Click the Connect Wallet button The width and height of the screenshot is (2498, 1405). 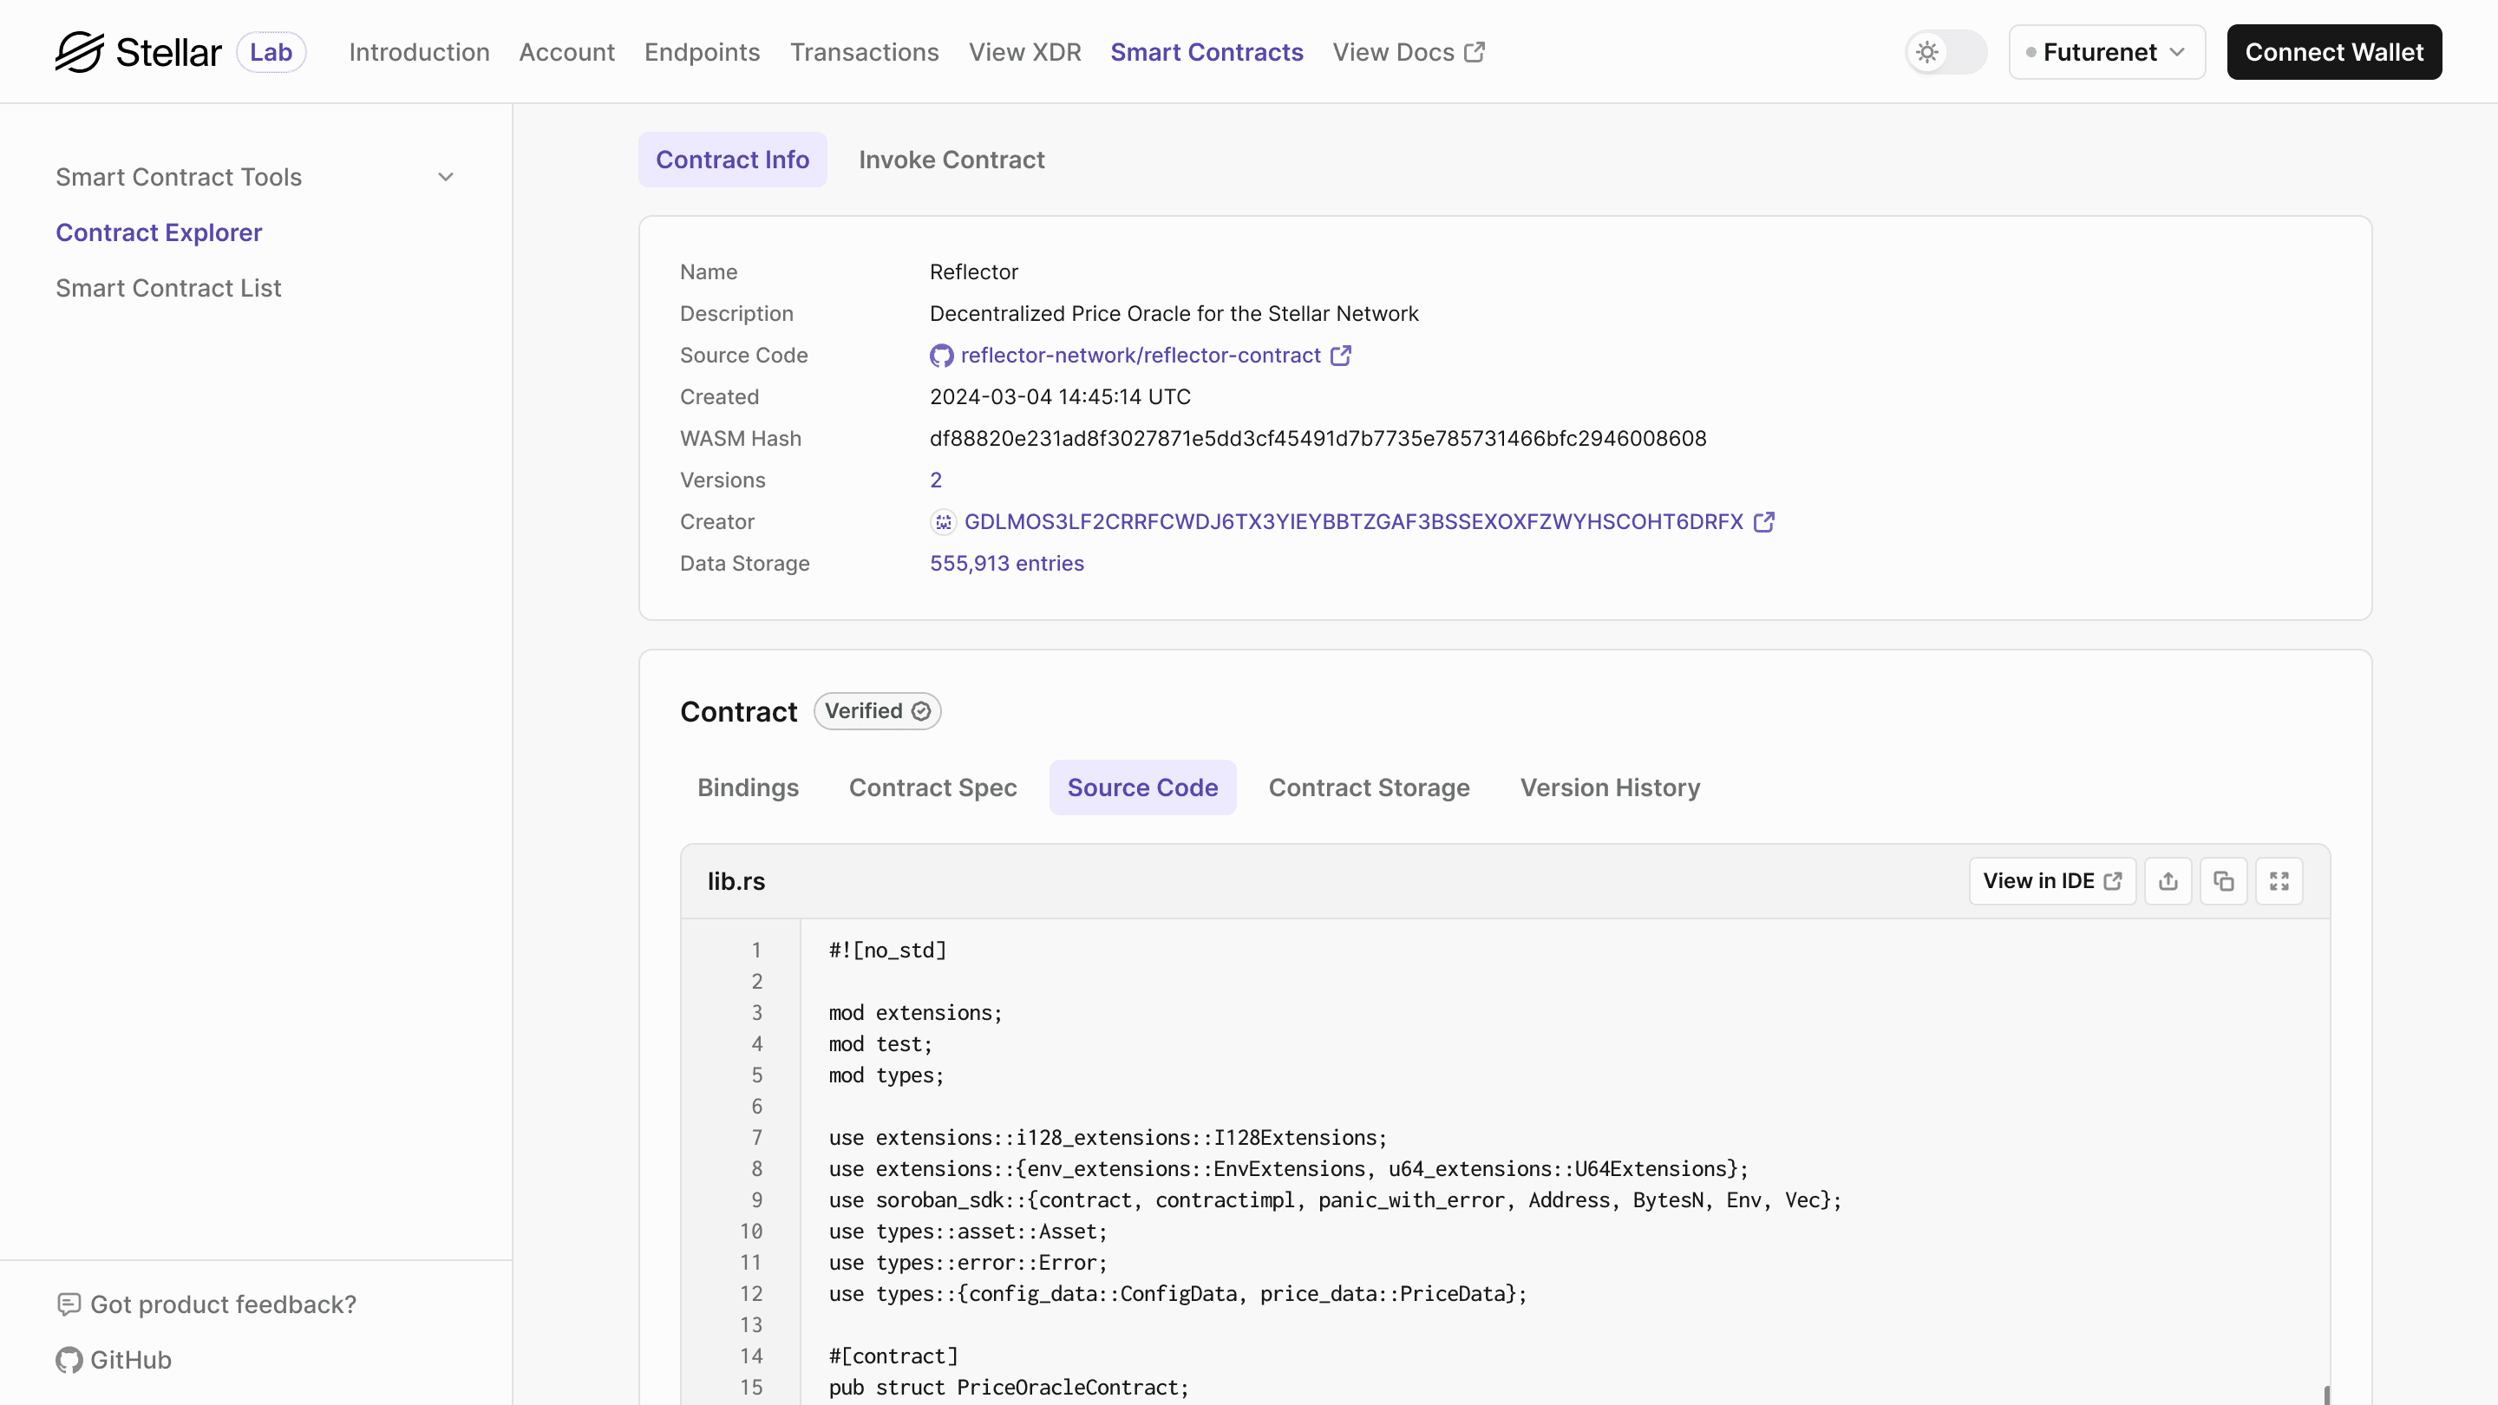click(x=2334, y=51)
